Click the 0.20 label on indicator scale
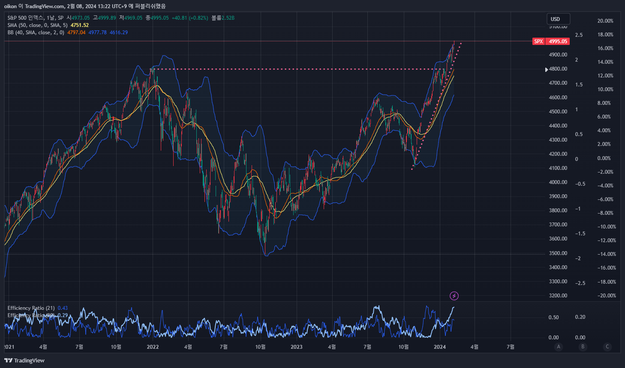The image size is (625, 368). (580, 317)
